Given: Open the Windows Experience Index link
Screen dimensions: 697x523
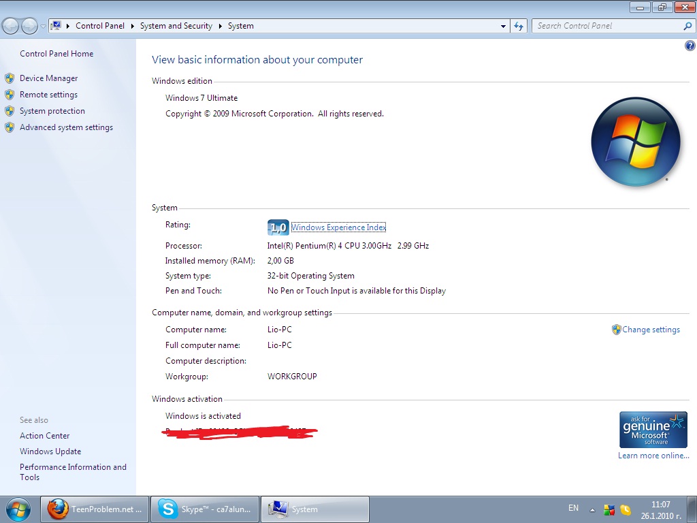Looking at the screenshot, I should pyautogui.click(x=338, y=227).
